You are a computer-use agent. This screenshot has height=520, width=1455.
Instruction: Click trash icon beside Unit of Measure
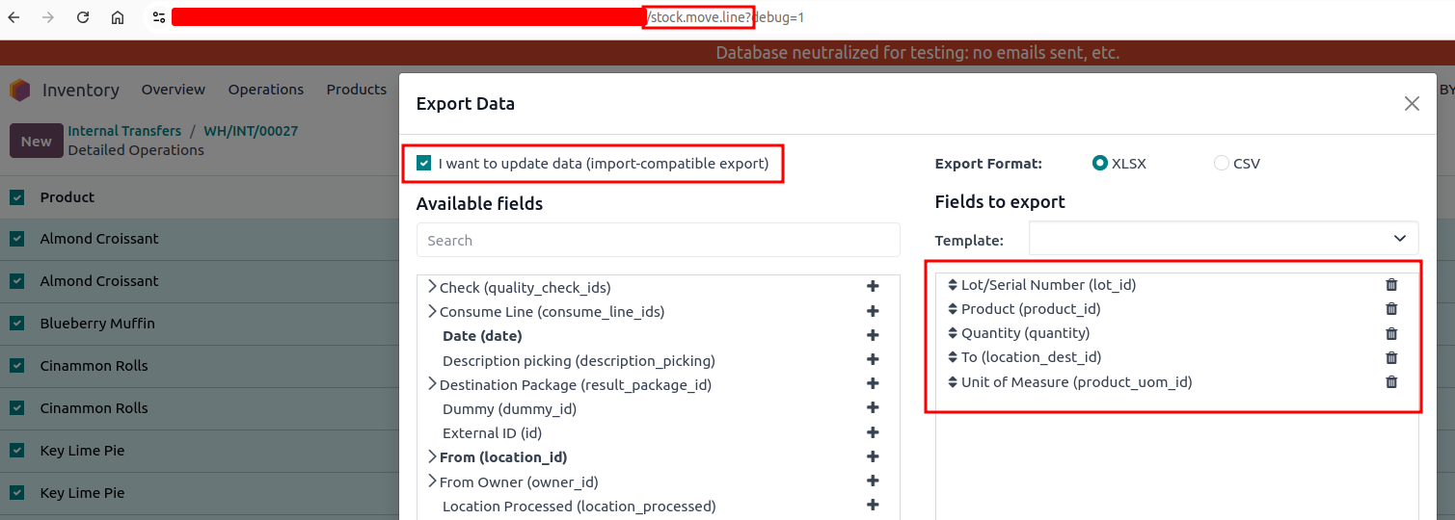(1391, 382)
